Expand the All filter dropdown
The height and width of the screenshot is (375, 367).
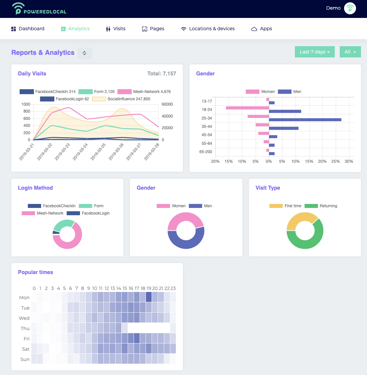350,52
